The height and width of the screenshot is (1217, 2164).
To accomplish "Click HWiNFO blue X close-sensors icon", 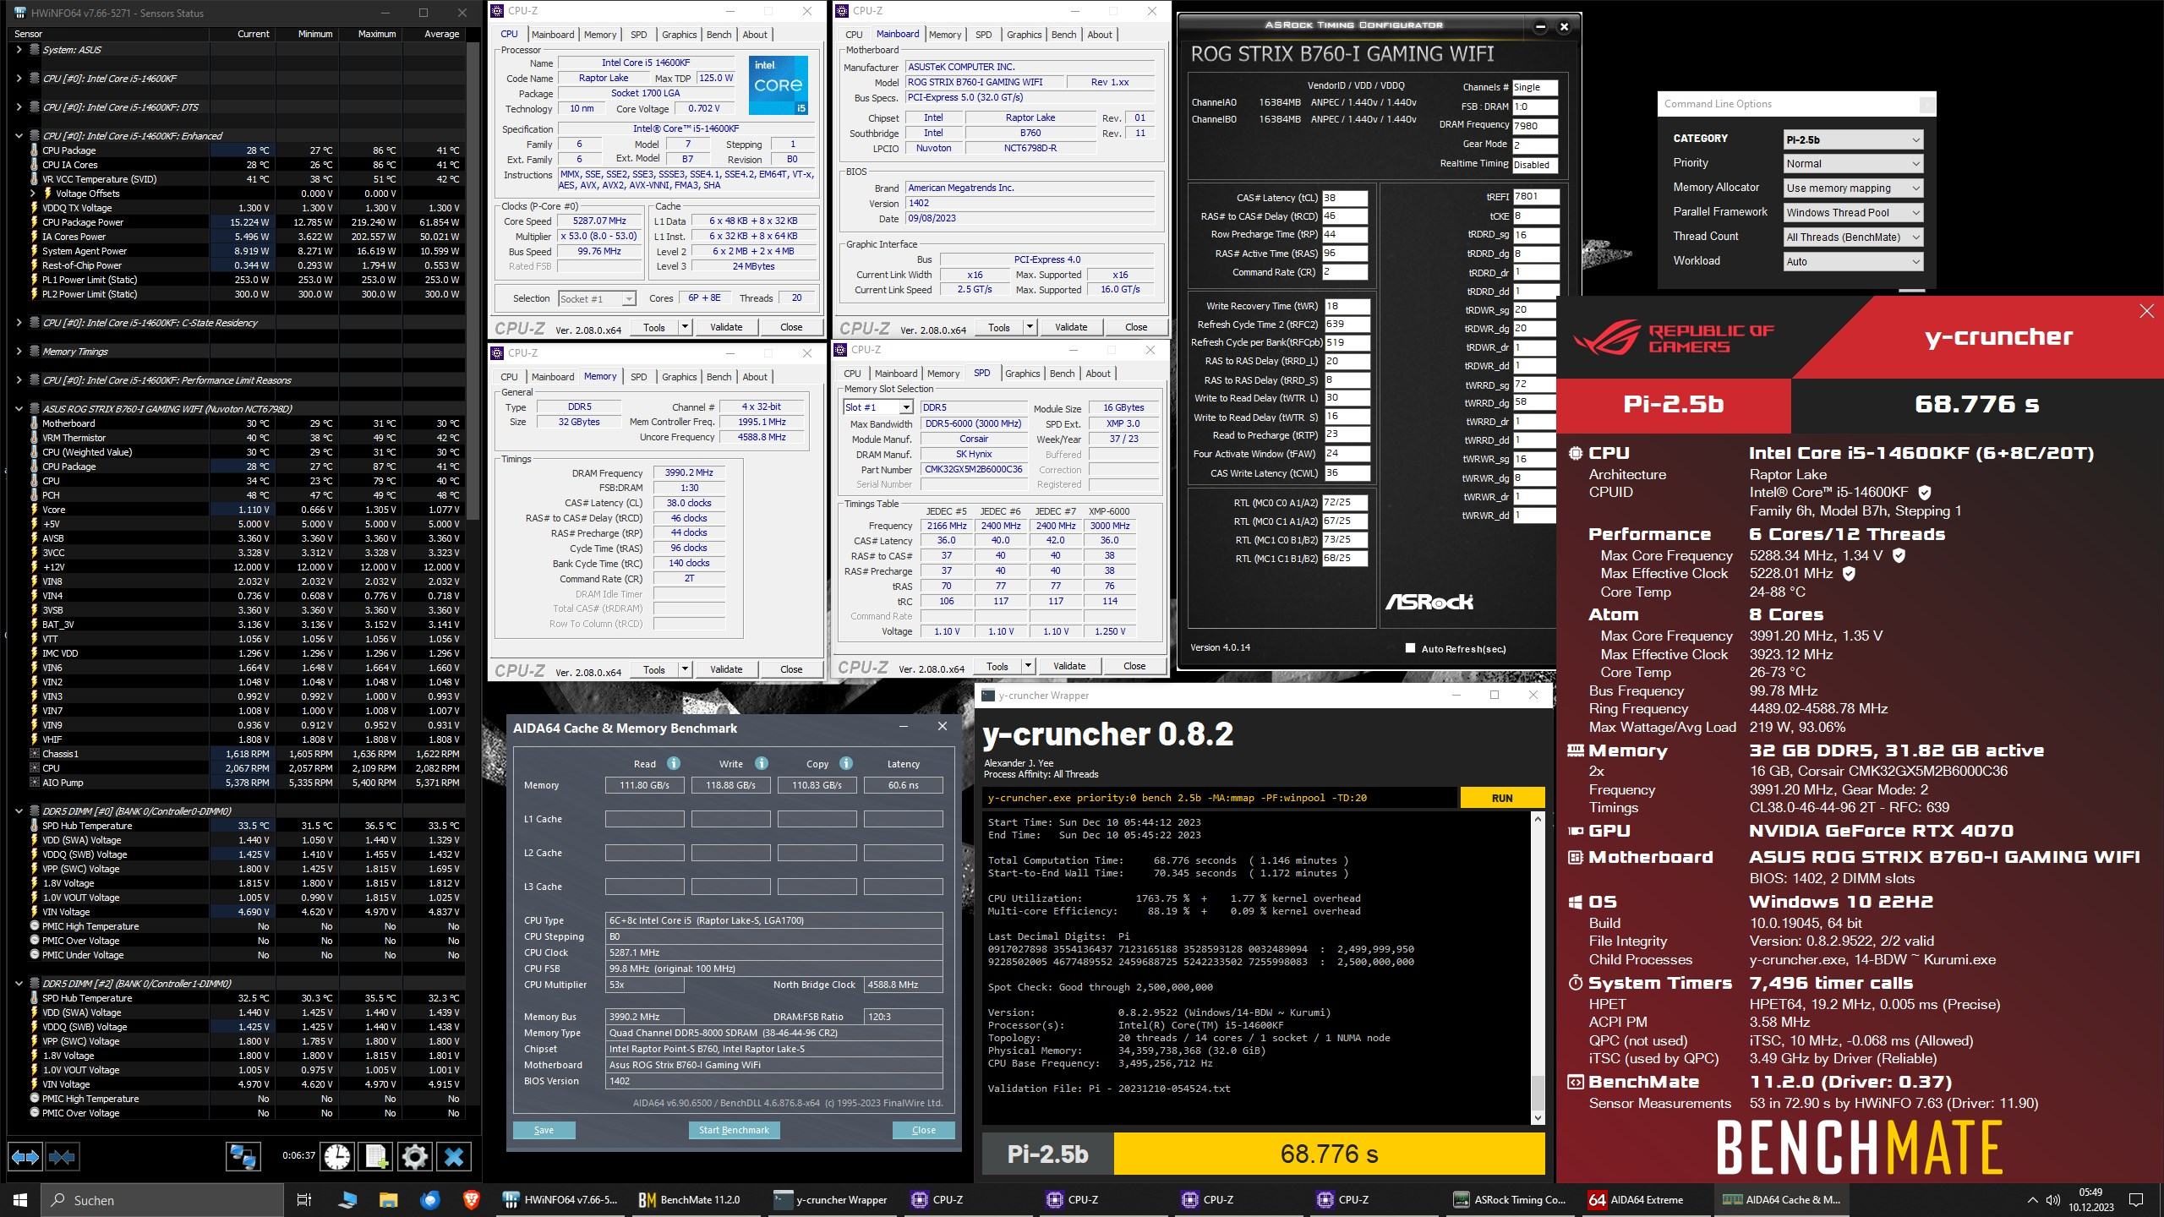I will [x=454, y=1156].
